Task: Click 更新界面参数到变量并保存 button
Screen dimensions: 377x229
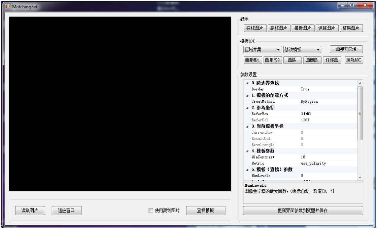Action: (303, 211)
